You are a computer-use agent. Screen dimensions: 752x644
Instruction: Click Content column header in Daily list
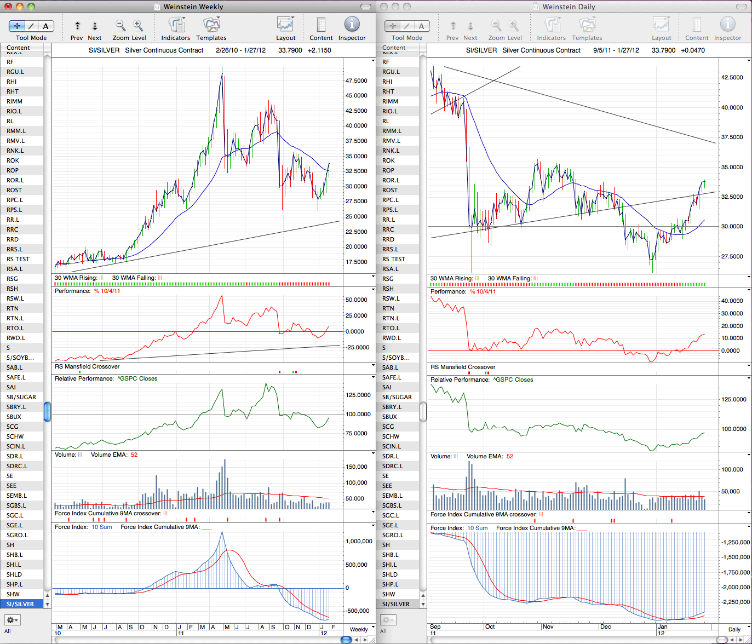click(x=398, y=48)
